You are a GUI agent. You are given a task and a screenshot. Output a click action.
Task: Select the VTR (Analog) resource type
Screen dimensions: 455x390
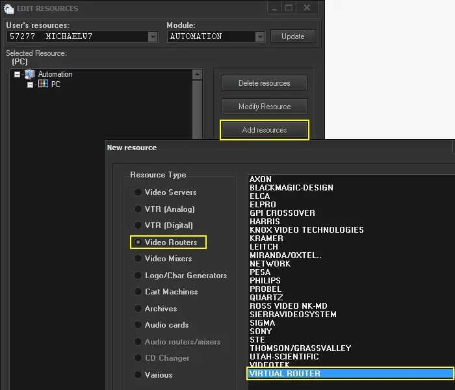[138, 209]
